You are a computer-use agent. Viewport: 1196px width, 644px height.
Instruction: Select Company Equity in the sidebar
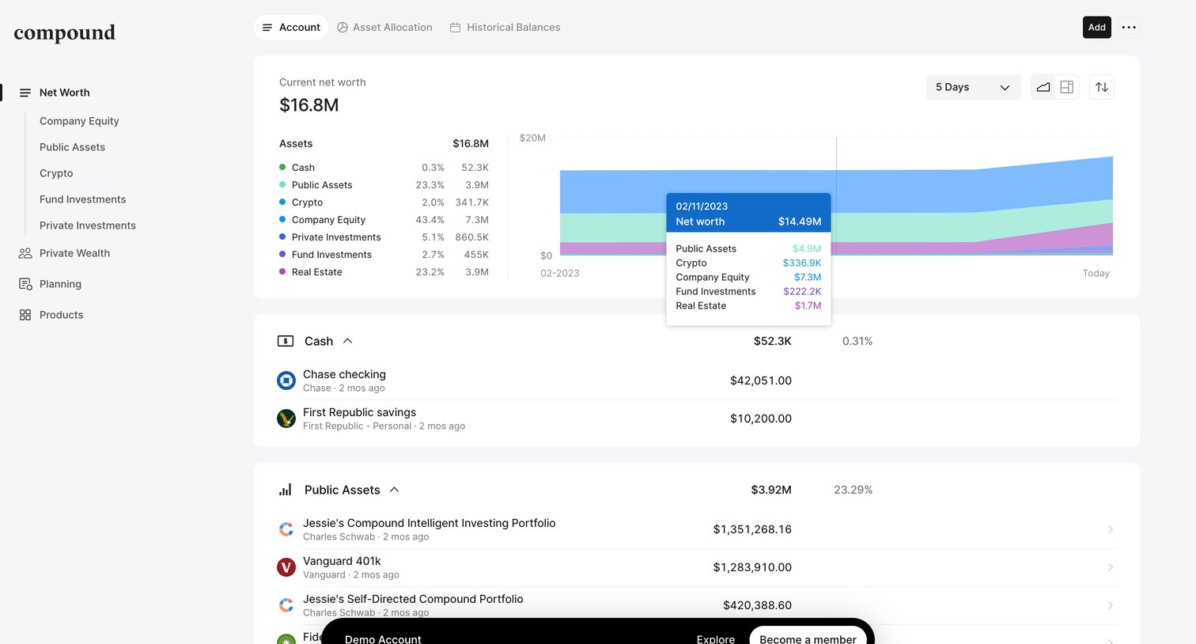(79, 121)
